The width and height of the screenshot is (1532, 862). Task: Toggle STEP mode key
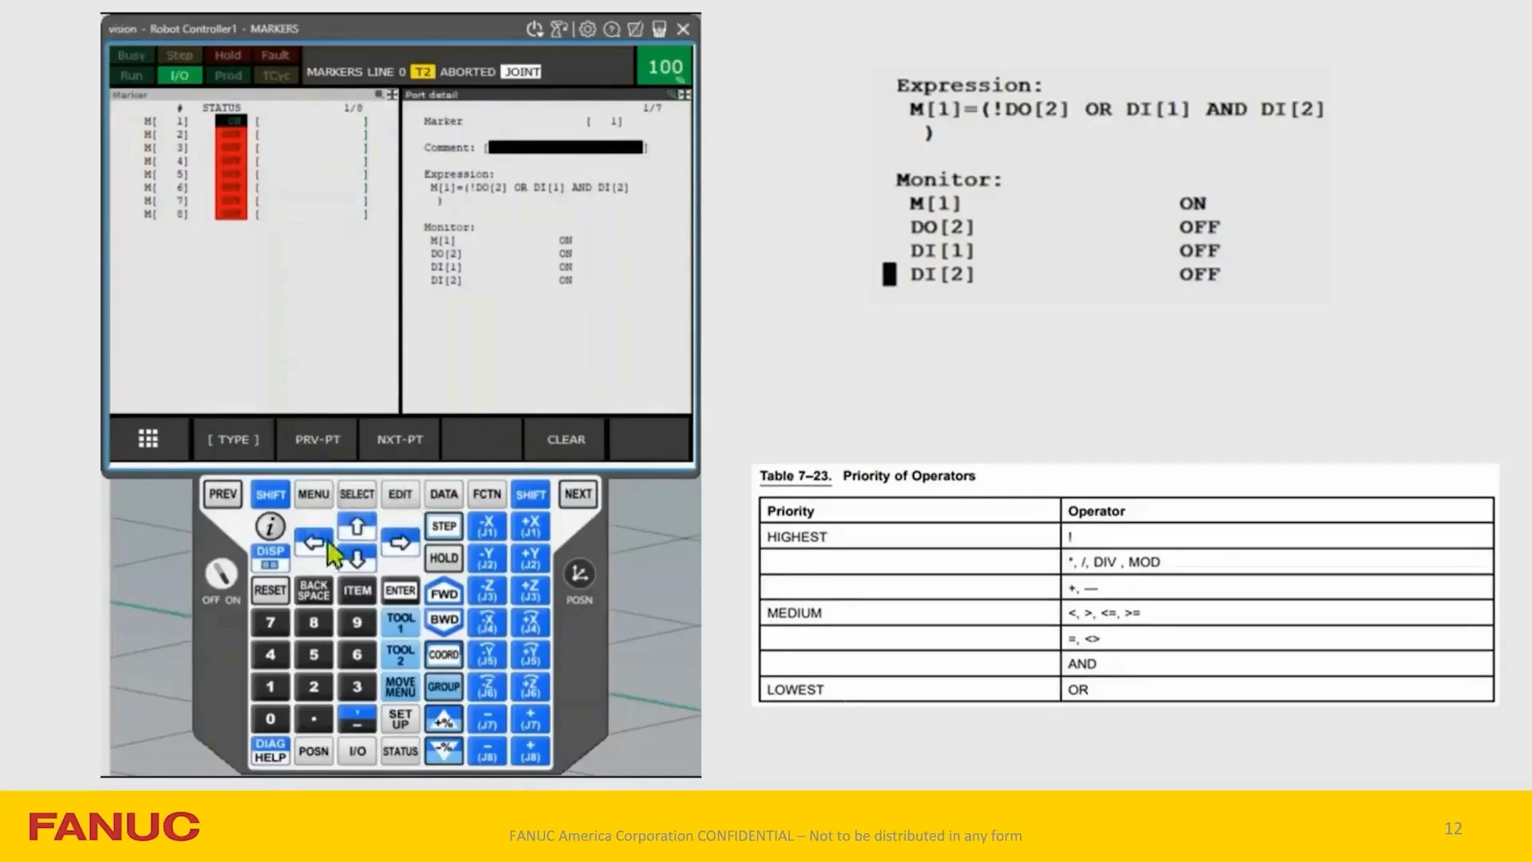444,526
